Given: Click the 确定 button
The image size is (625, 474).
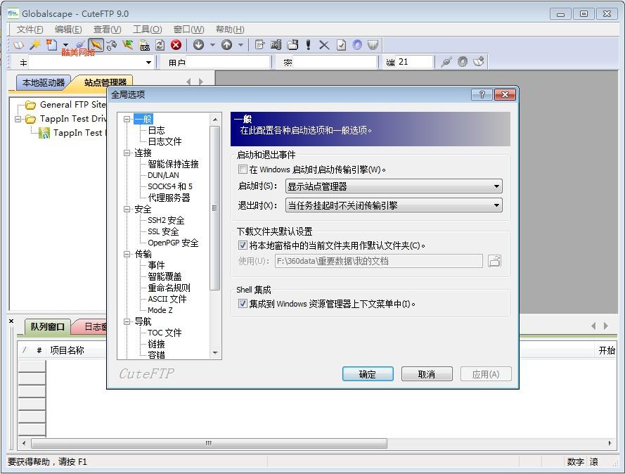Looking at the screenshot, I should 368,374.
